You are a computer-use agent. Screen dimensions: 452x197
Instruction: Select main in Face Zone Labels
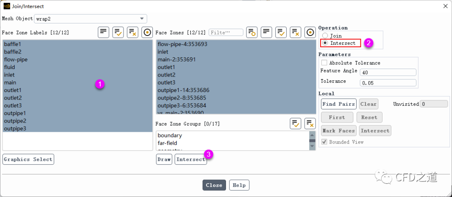point(77,83)
